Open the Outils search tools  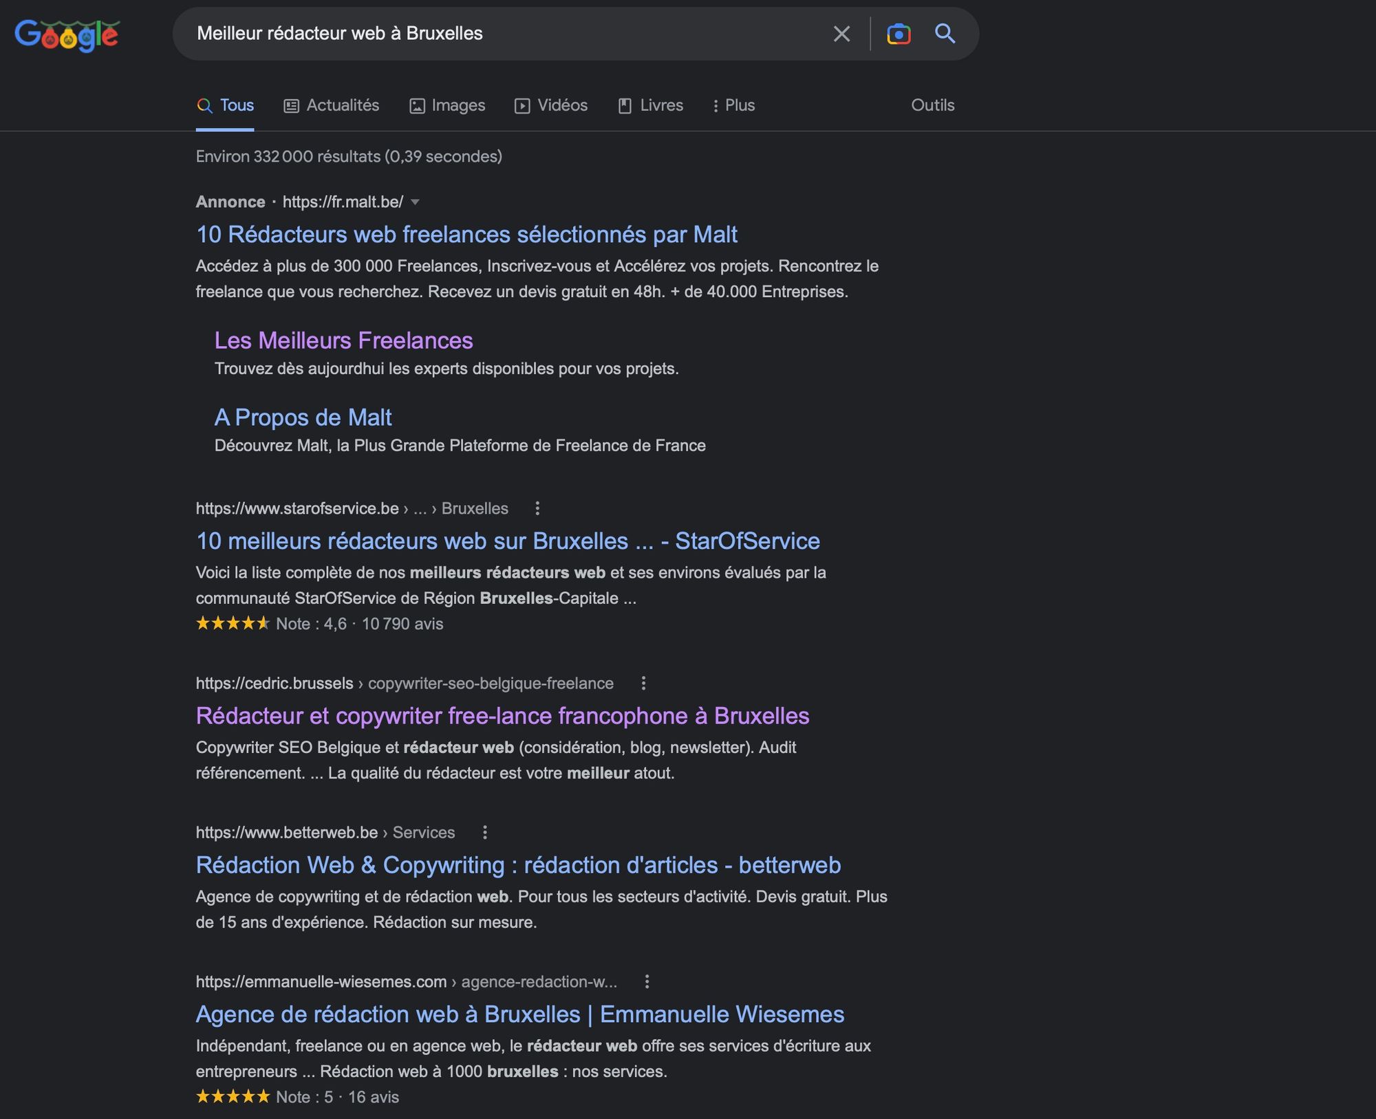pyautogui.click(x=932, y=105)
